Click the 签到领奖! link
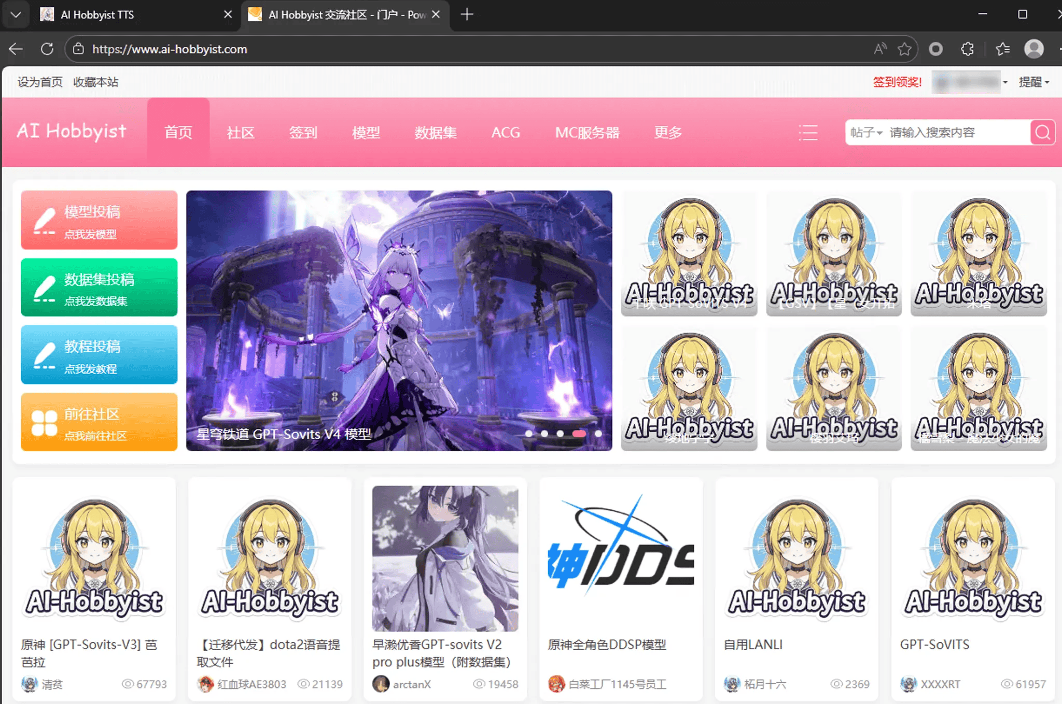The height and width of the screenshot is (704, 1062). coord(897,82)
